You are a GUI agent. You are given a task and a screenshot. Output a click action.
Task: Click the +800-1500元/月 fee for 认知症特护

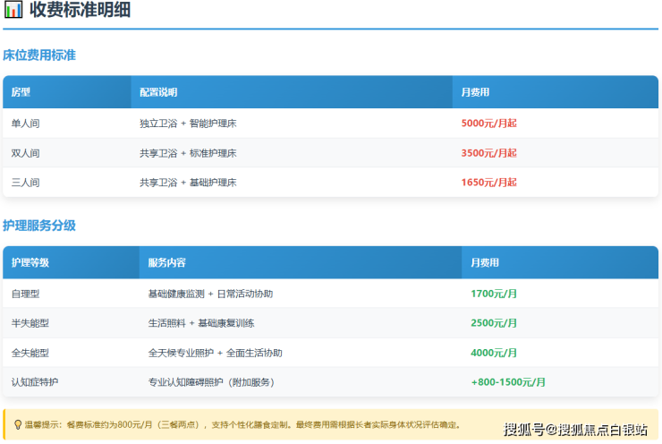[508, 382]
